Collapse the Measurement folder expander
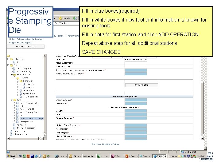Screen dimensions: 221x166 pyautogui.click(x=12, y=75)
